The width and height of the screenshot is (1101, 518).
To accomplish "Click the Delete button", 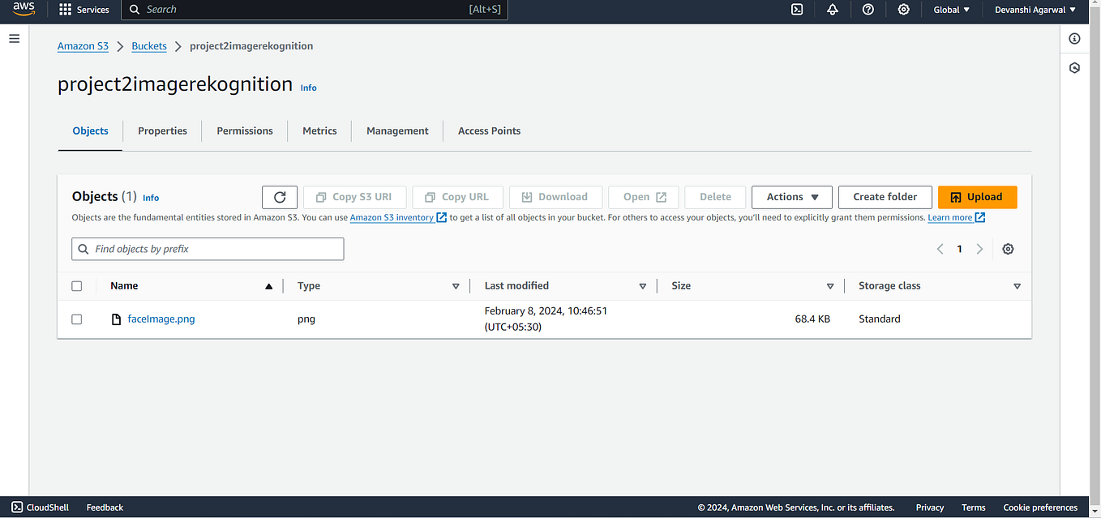I will pyautogui.click(x=715, y=197).
